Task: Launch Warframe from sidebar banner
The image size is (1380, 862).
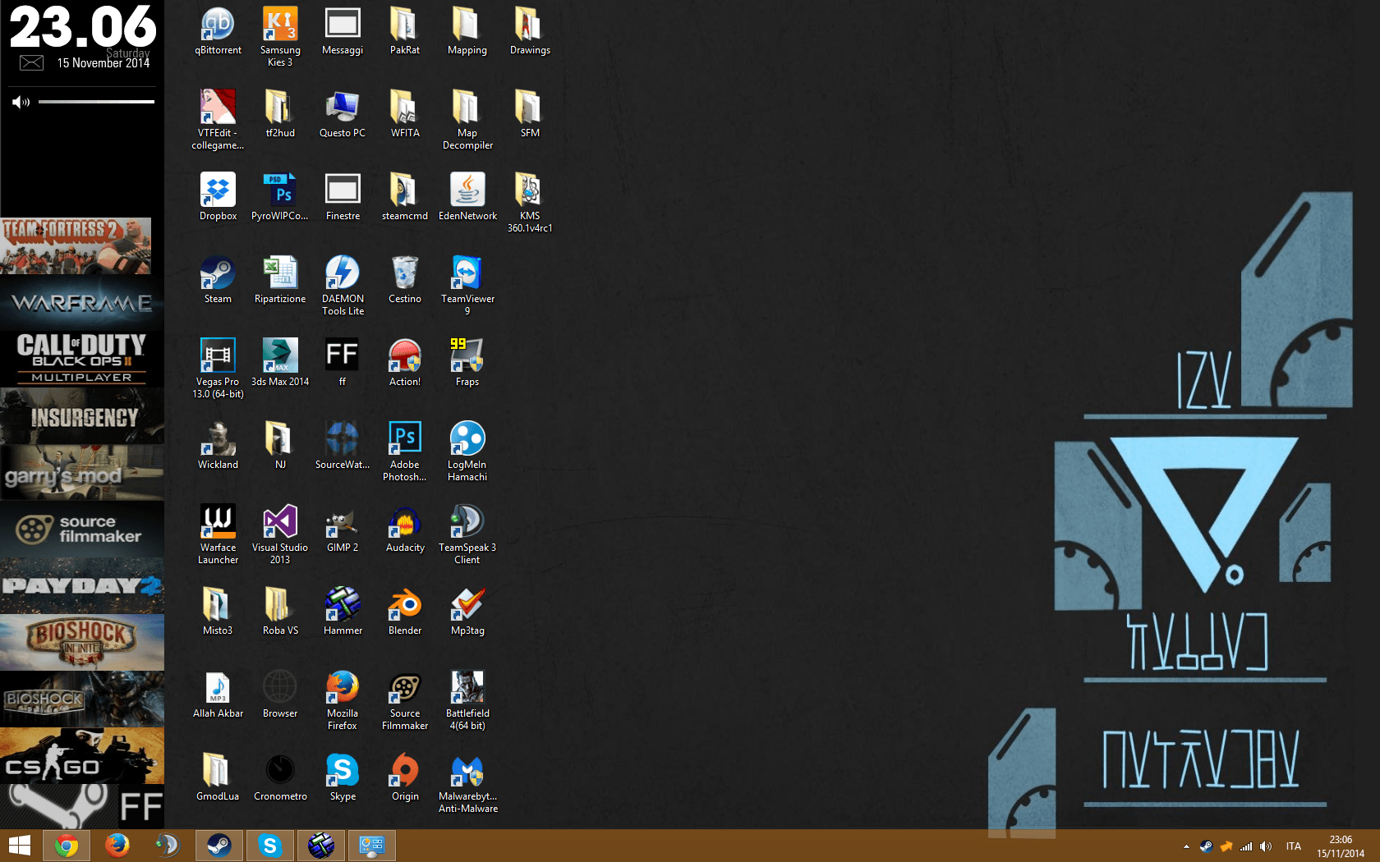Action: click(x=82, y=302)
